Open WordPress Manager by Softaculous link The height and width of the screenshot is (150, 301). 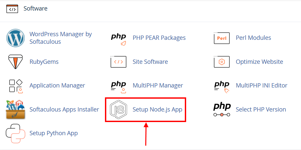tap(61, 38)
